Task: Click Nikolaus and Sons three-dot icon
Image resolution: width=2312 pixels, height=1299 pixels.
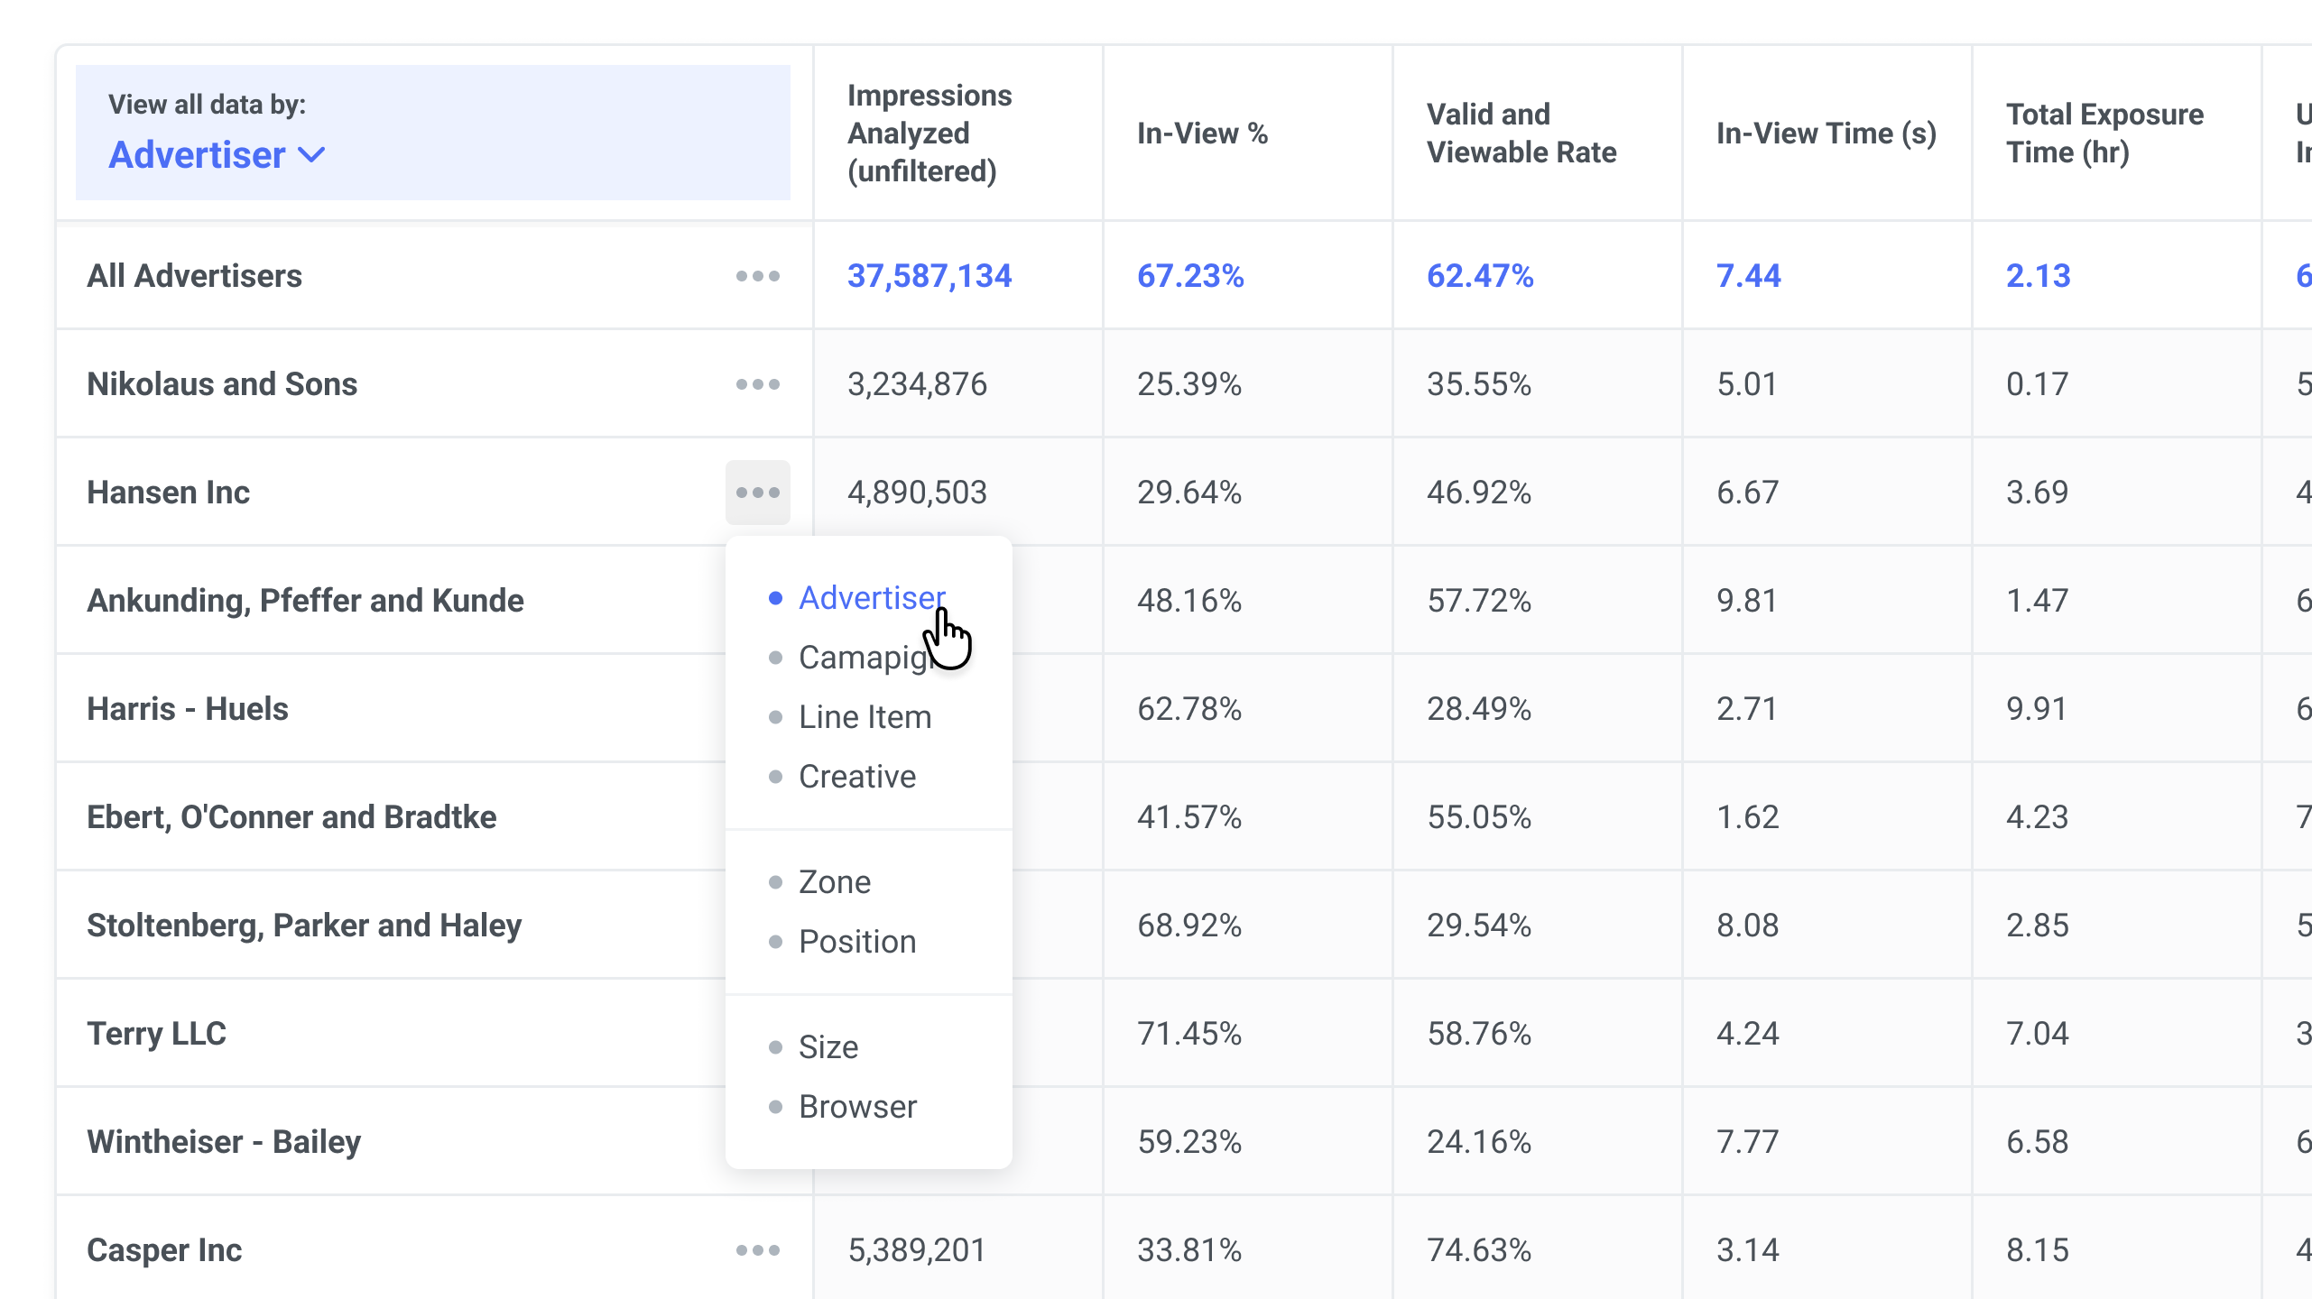Action: 757,384
